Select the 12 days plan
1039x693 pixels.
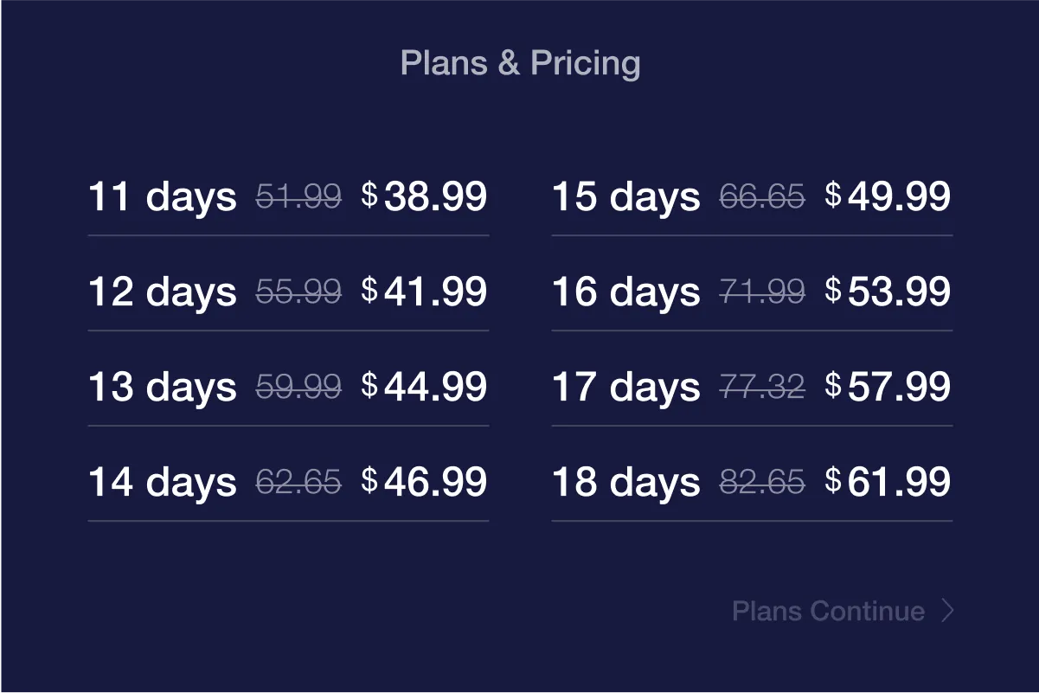point(288,292)
